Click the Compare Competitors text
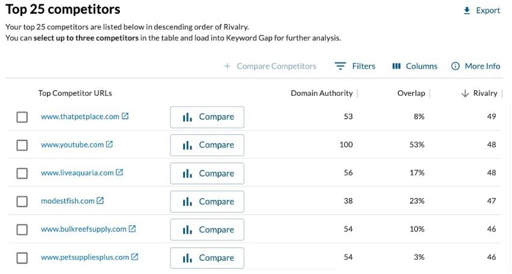Viewport: 512px width, 274px height. pos(276,66)
